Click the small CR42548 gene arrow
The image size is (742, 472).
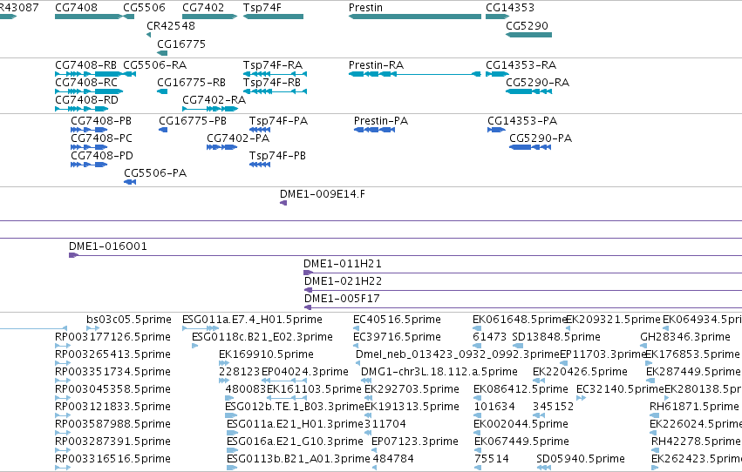coord(148,35)
